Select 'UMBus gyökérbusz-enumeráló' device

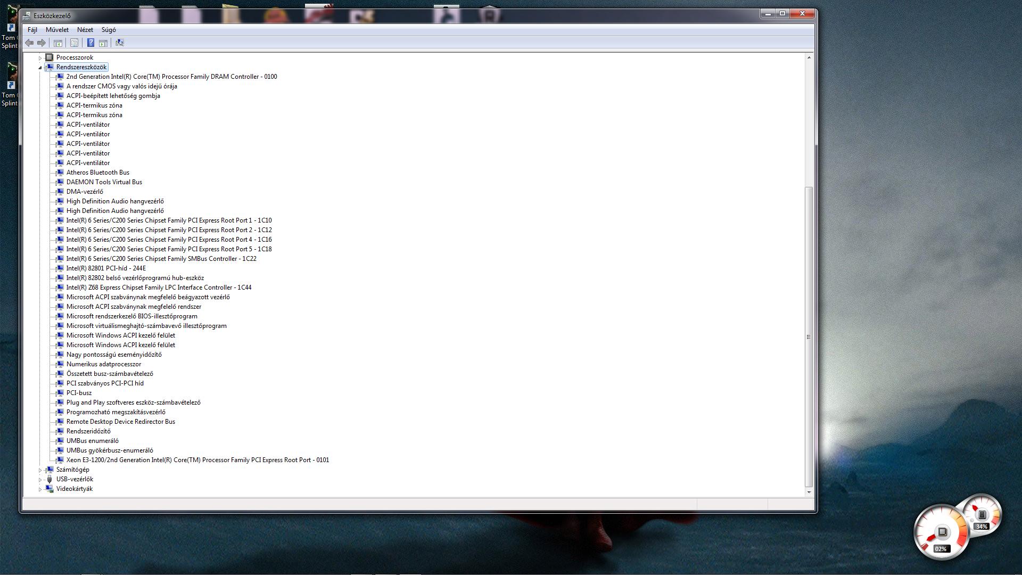point(110,450)
